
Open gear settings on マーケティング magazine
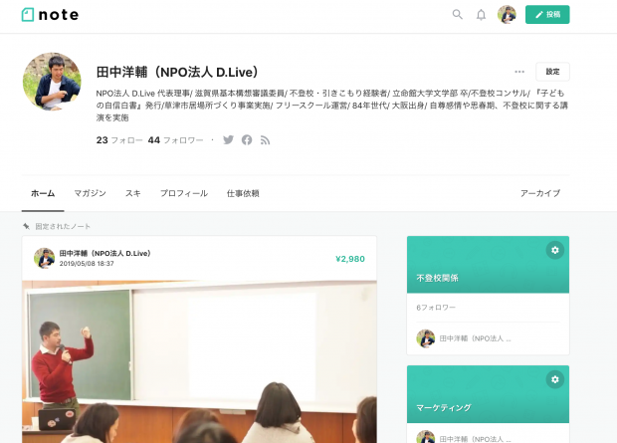click(555, 379)
